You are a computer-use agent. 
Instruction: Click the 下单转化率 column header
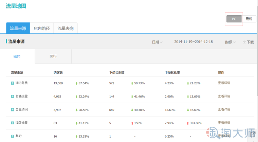(172, 73)
